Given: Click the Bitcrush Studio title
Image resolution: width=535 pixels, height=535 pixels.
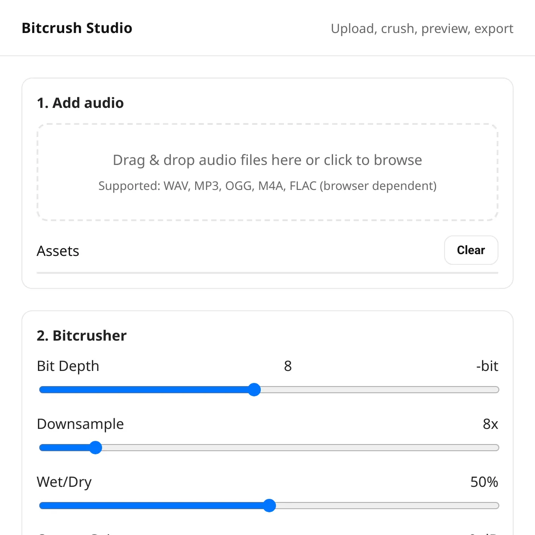Looking at the screenshot, I should click(x=77, y=28).
